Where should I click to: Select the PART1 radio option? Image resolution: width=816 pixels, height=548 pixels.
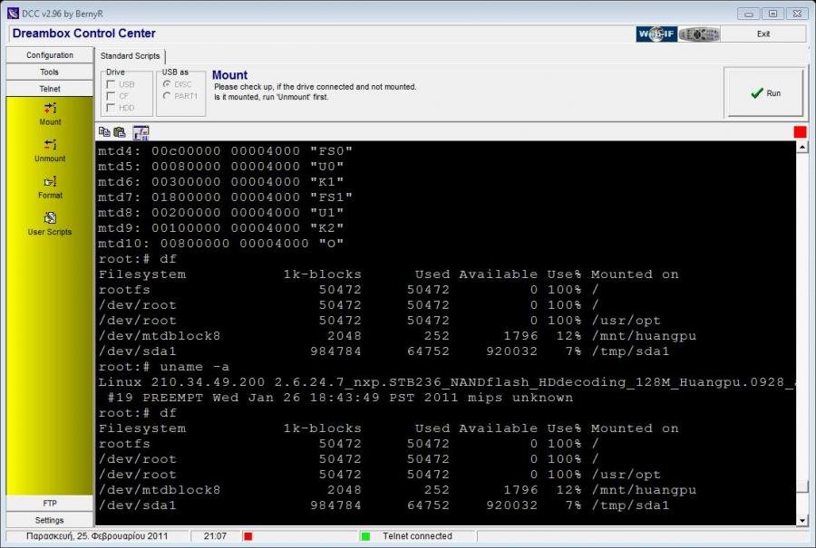pyautogui.click(x=167, y=96)
